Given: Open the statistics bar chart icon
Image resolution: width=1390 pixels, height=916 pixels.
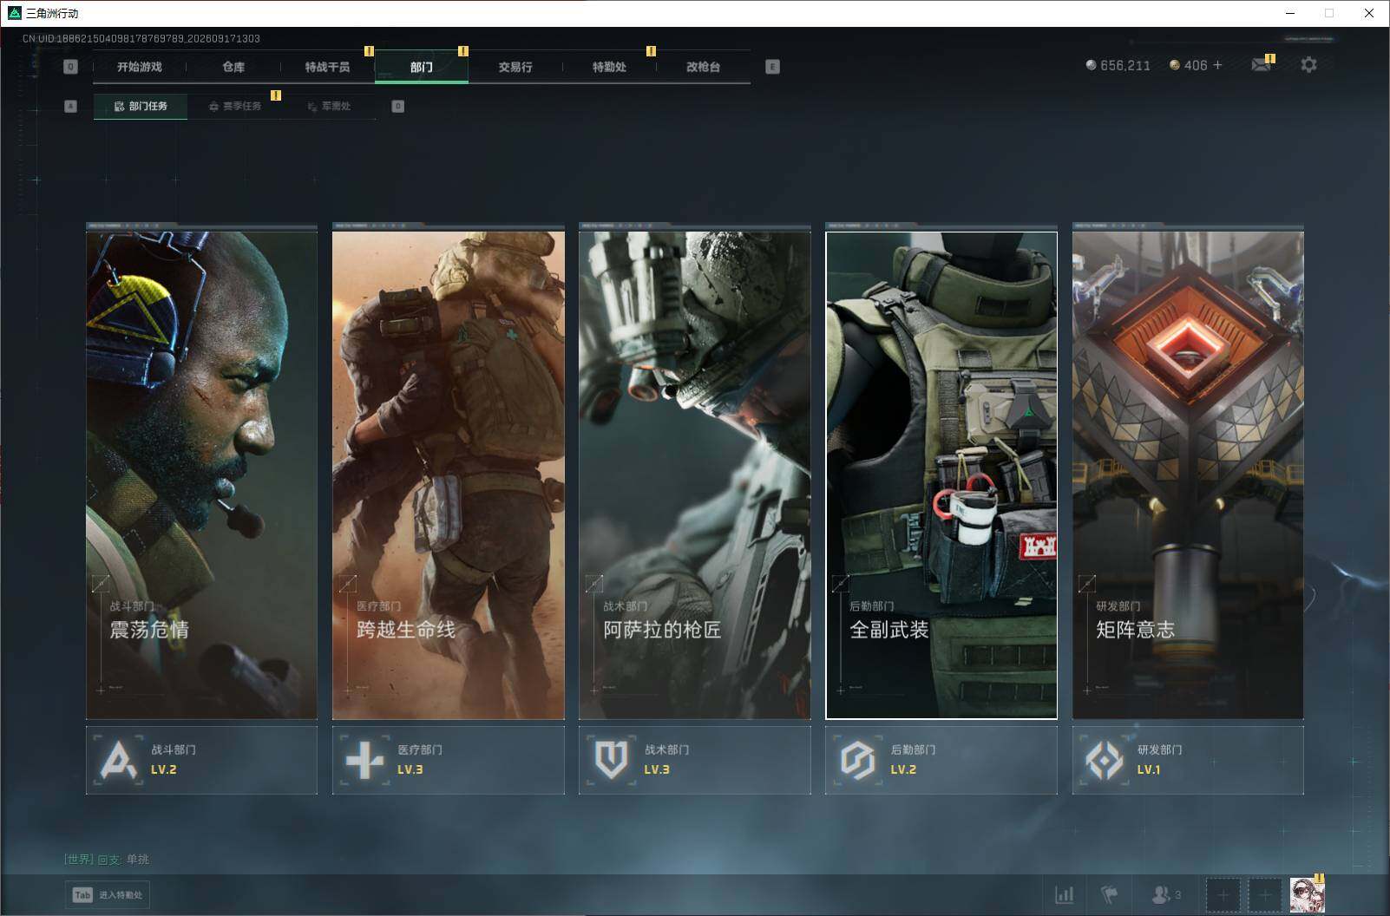Looking at the screenshot, I should tap(1064, 894).
